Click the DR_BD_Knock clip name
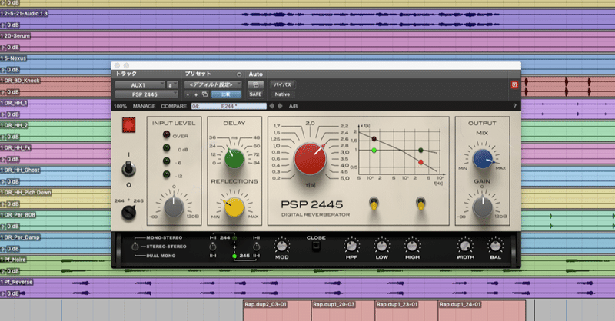The width and height of the screenshot is (615, 321). tap(21, 81)
